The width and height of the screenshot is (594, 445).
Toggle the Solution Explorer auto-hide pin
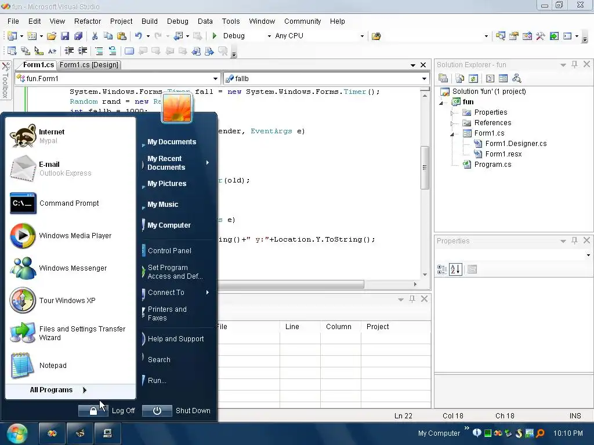[574, 64]
